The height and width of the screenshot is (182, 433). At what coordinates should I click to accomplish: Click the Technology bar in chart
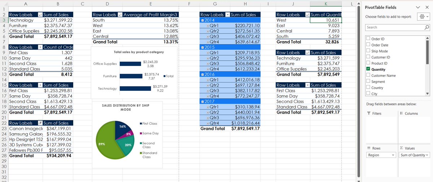[x=135, y=88]
